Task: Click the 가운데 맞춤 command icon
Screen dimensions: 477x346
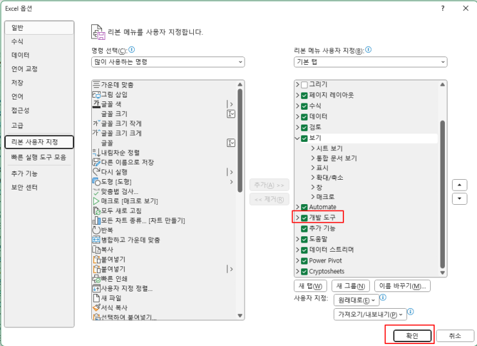Action: tap(96, 85)
